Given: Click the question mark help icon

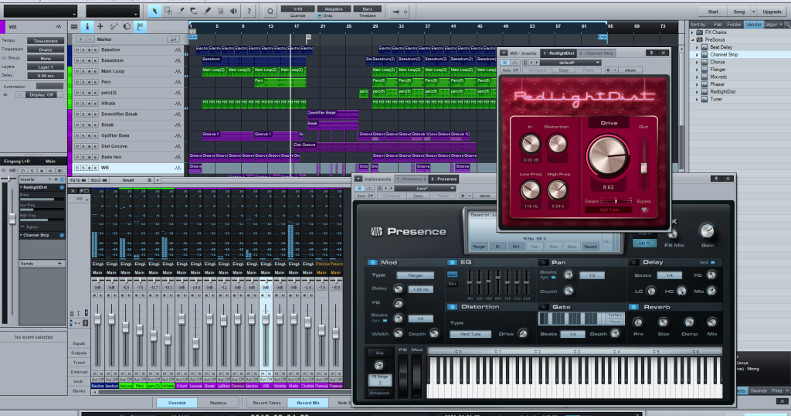Looking at the screenshot, I should pyautogui.click(x=249, y=11).
